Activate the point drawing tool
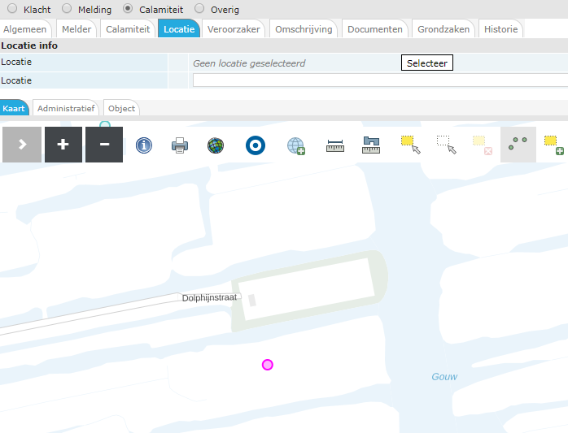The height and width of the screenshot is (433, 568). click(x=518, y=145)
